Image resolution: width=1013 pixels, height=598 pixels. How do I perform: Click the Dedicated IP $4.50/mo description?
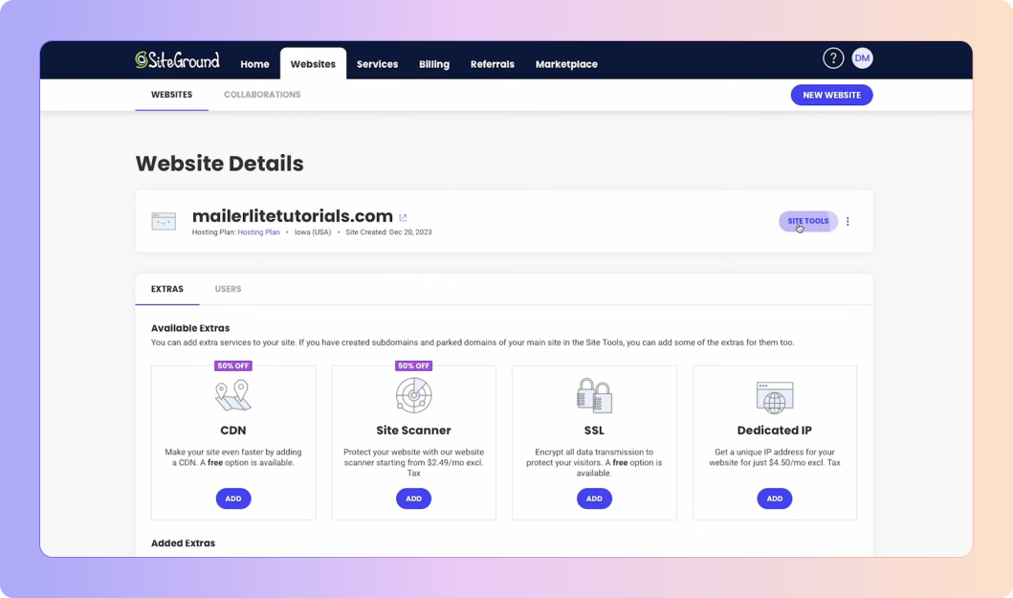click(775, 457)
